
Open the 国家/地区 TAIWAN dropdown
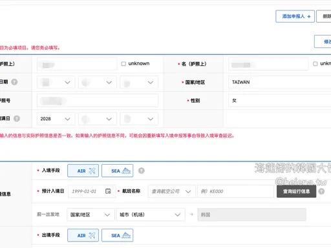coord(280,82)
